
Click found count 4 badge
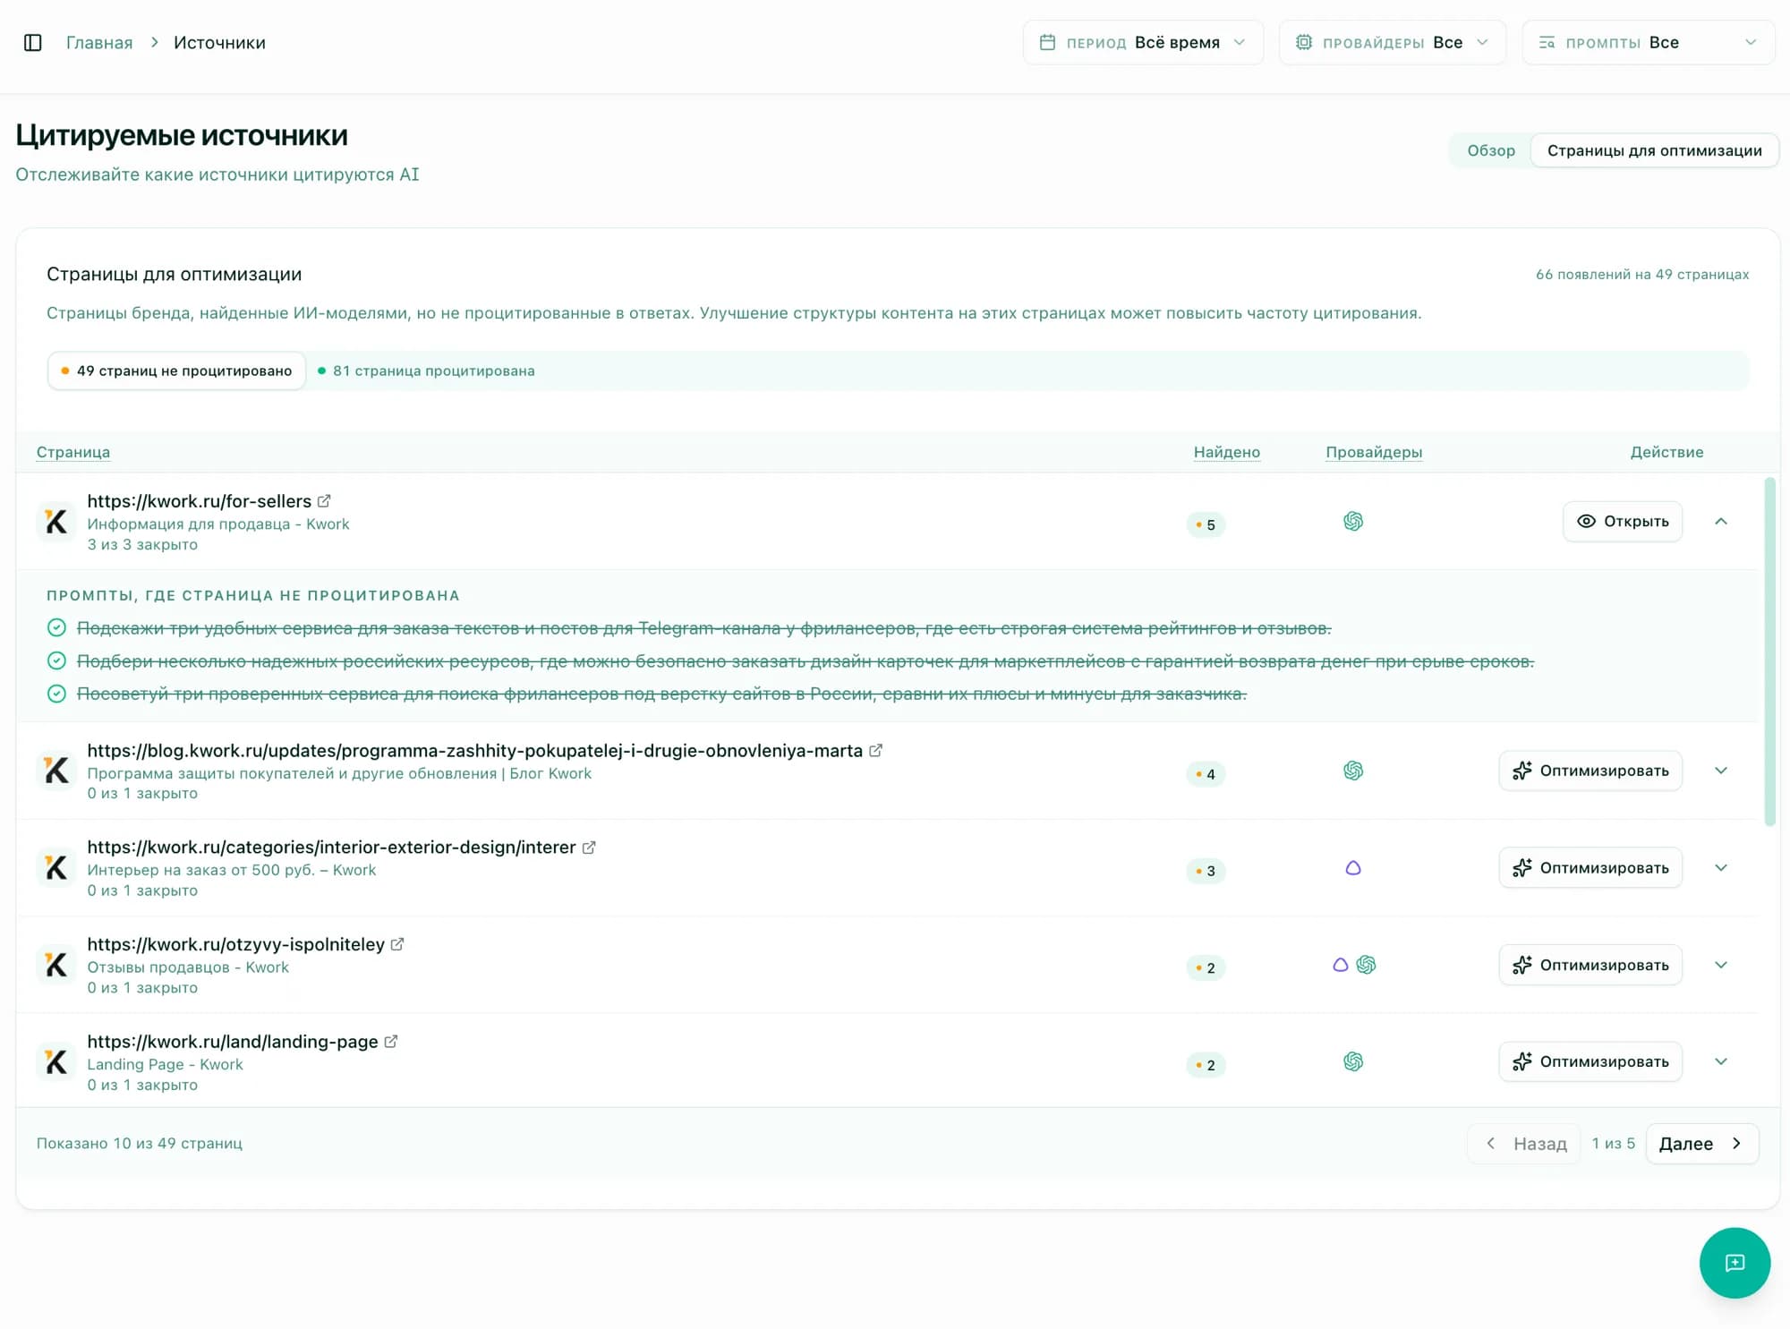(1206, 774)
